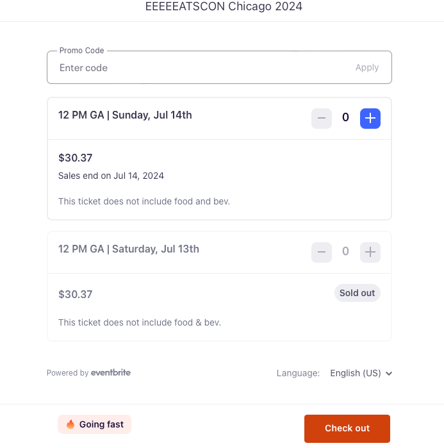Click the Sold out badge
444x448 pixels.
(358, 293)
